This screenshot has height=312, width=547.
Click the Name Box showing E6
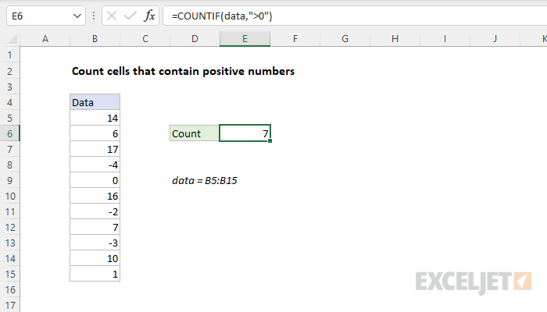click(46, 16)
